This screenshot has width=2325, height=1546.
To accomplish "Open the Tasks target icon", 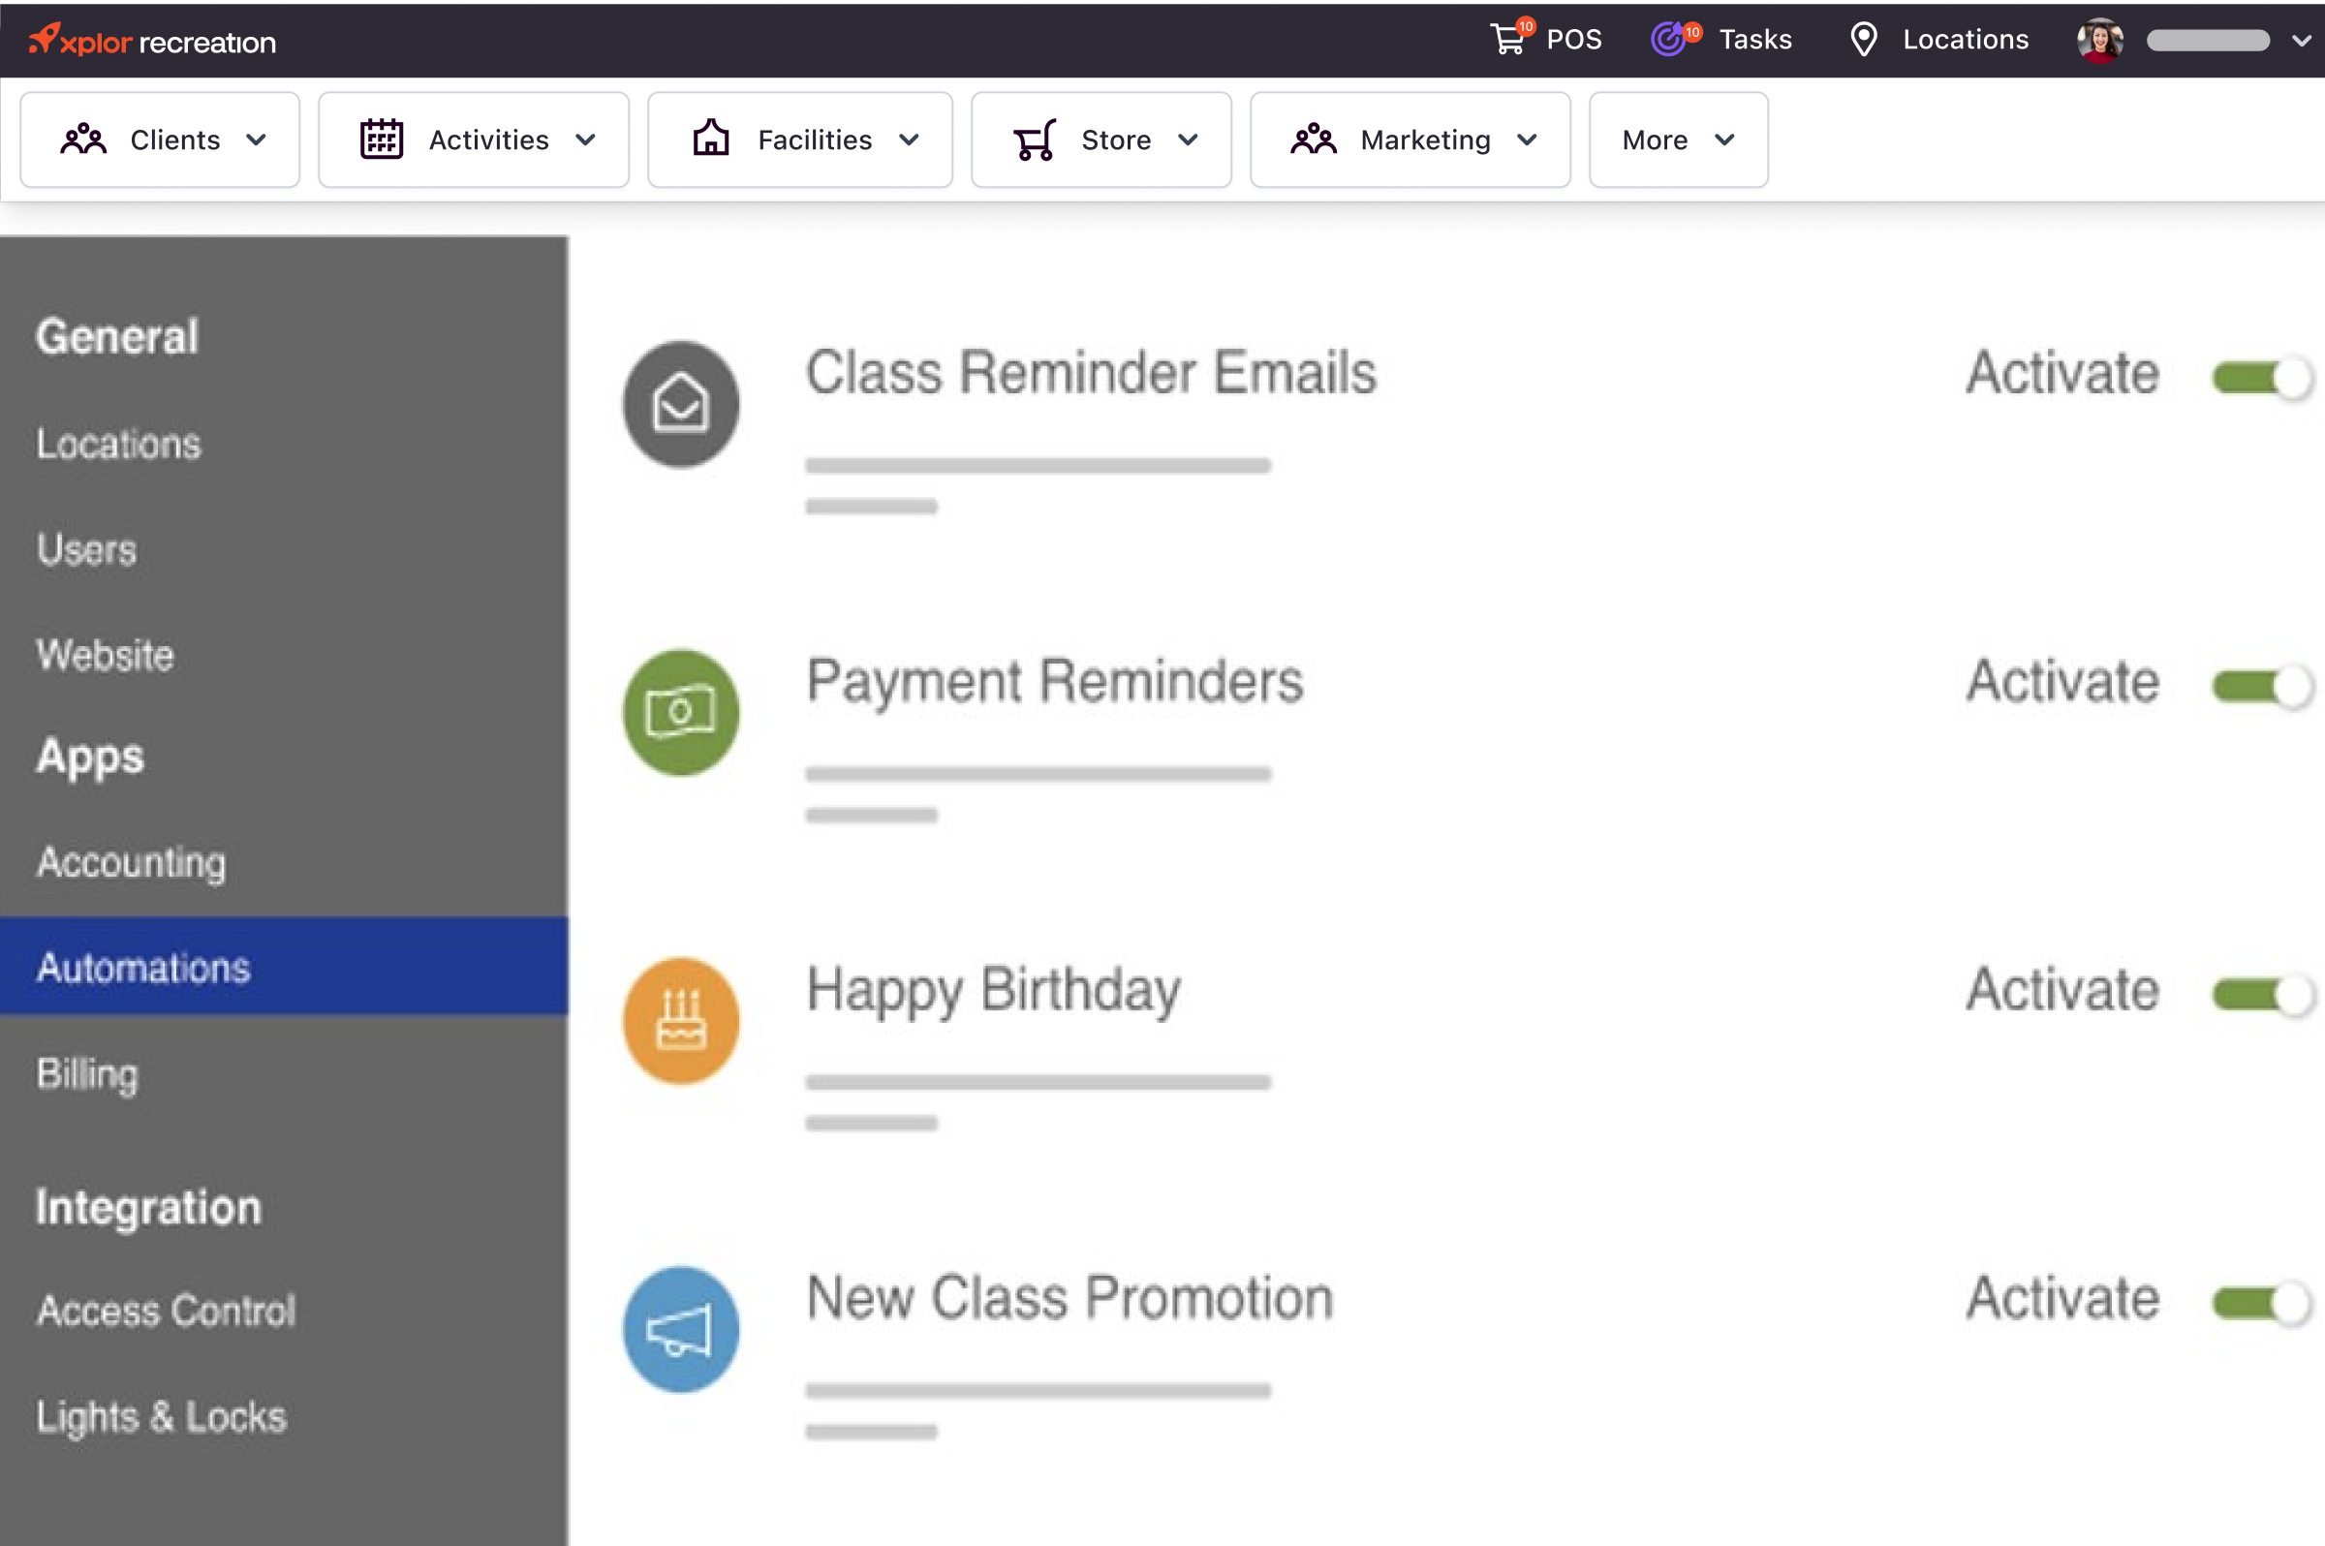I will [x=1669, y=40].
